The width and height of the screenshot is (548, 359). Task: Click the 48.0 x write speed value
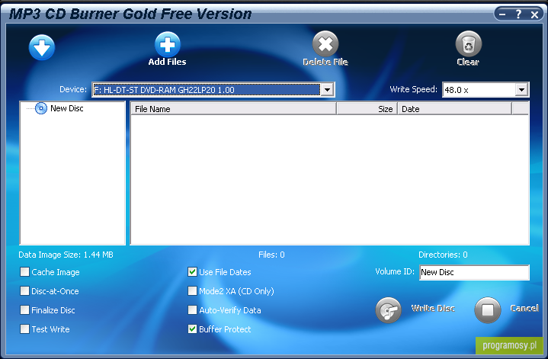pos(457,90)
